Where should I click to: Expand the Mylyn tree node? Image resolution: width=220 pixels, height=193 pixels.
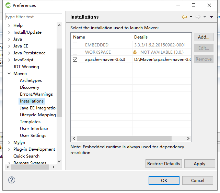click(9, 142)
